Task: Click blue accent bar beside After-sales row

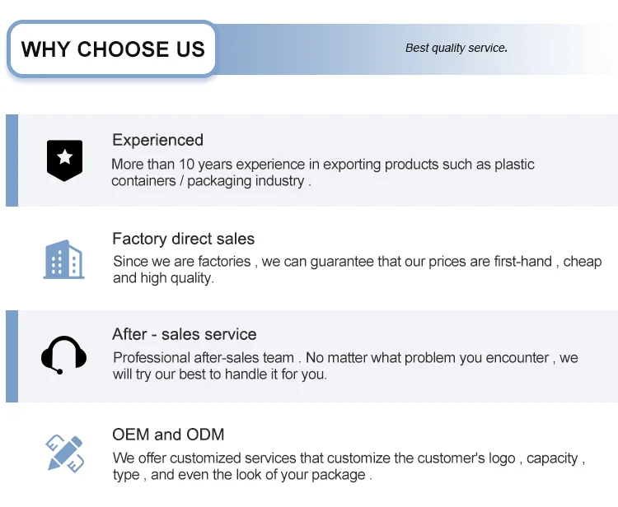Action: click(x=12, y=356)
